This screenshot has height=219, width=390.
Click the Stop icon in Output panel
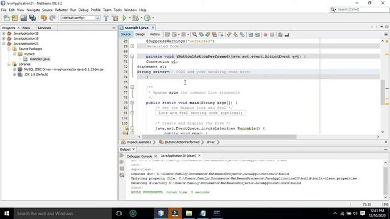(122, 169)
